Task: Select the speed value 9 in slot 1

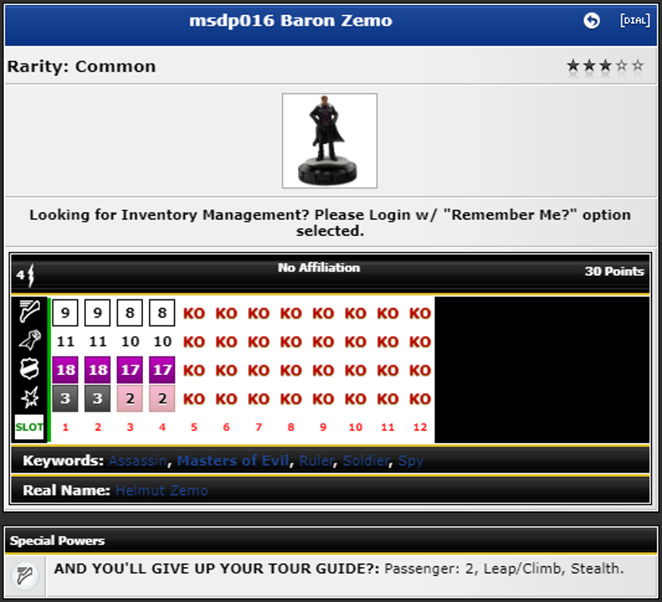Action: pos(65,313)
